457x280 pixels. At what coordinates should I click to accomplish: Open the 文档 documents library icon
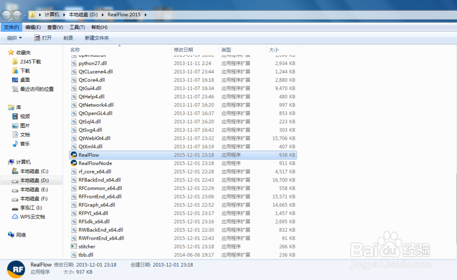(x=15, y=135)
